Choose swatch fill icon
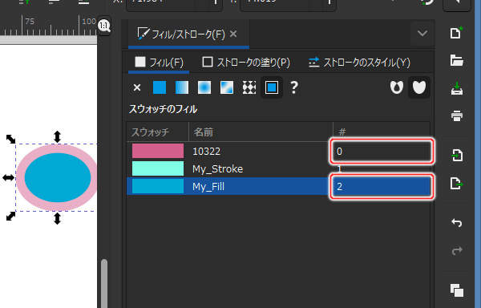481x308 pixels. 272,87
